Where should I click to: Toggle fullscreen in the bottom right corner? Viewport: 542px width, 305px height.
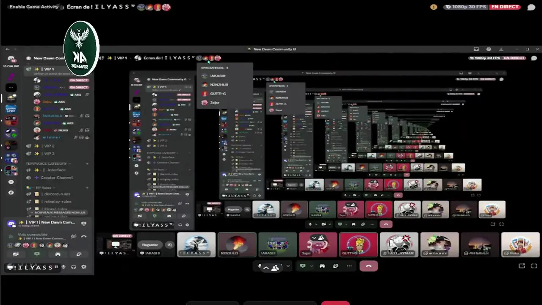pos(534,266)
